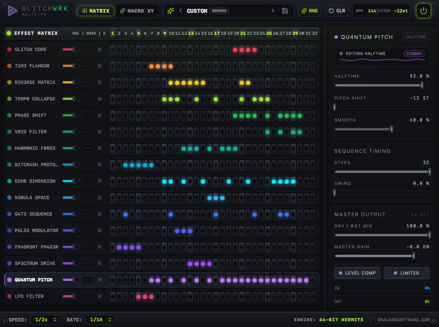The image size is (439, 327).
Task: Clear the R3V3RSE MATRIX row pattern
Action: pos(100,82)
